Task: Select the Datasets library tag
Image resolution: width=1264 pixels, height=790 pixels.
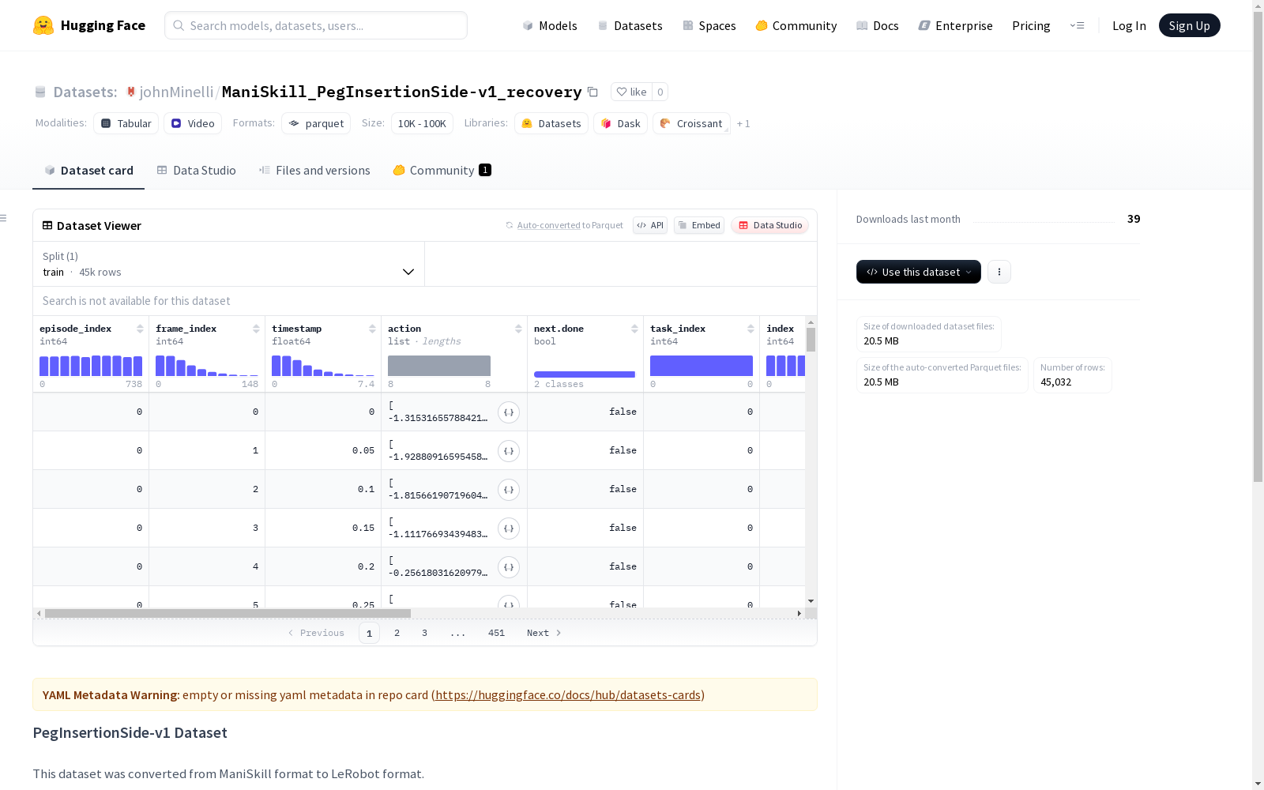Action: tap(551, 123)
